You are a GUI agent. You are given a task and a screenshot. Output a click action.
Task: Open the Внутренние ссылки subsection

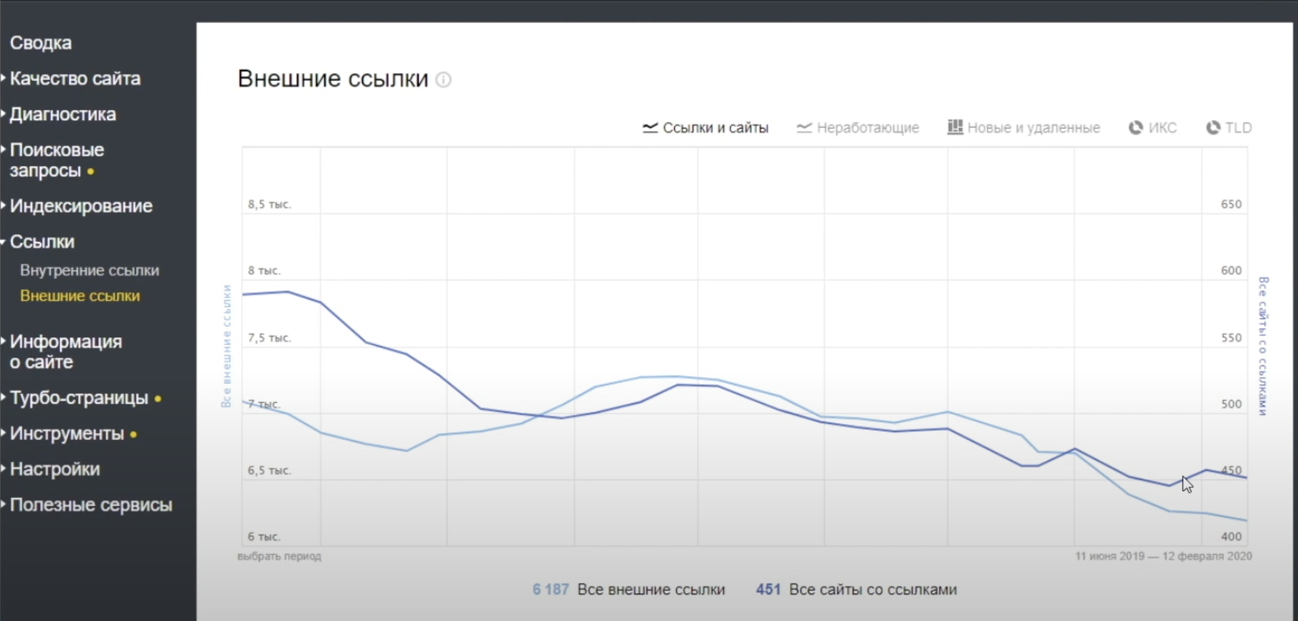click(x=90, y=271)
